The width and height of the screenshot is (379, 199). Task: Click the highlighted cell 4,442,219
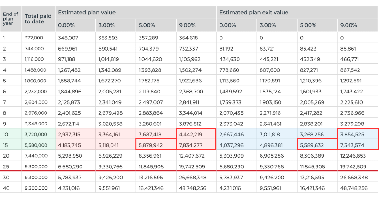pos(190,135)
